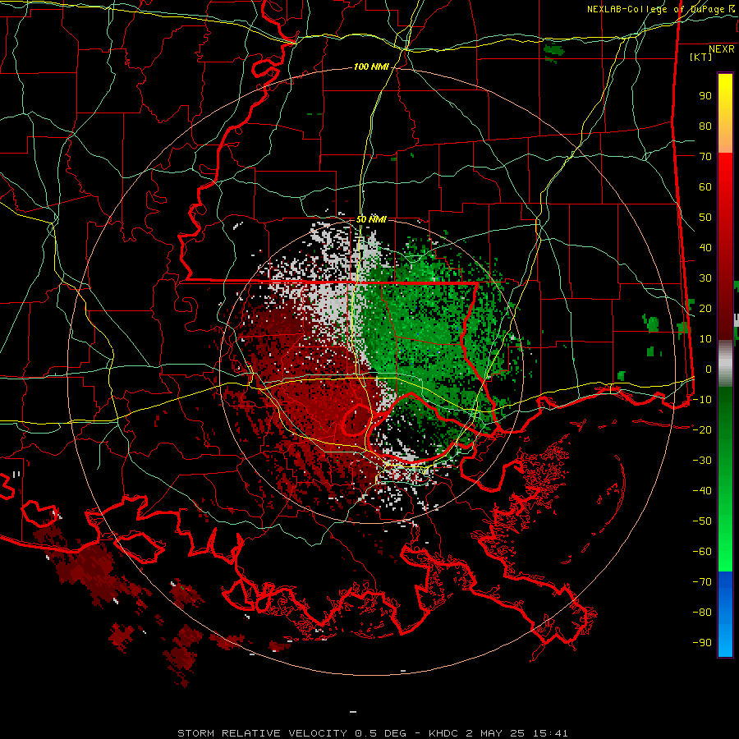Click the 10 value on the velocity scale
This screenshot has width=739, height=739.
(x=705, y=339)
